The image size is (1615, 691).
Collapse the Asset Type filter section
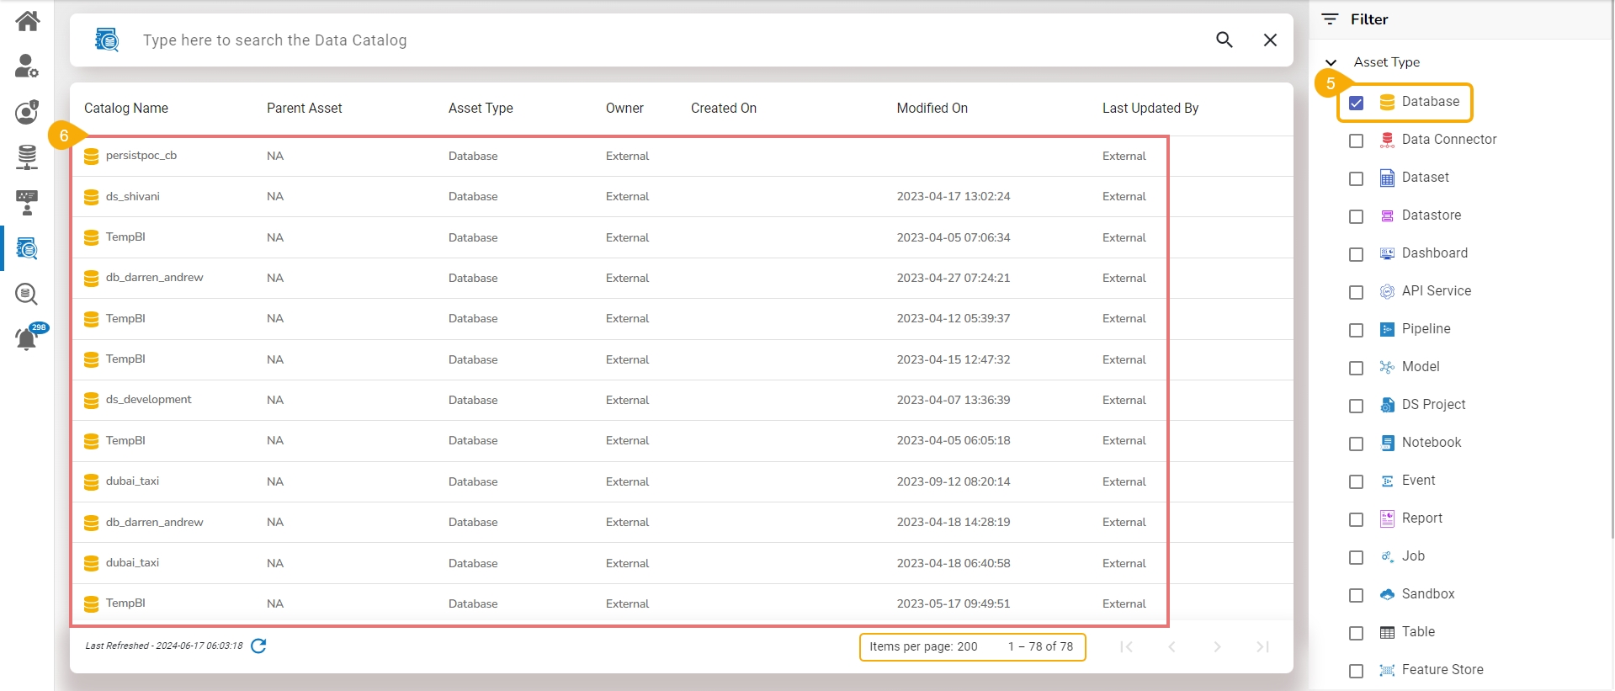tap(1331, 62)
